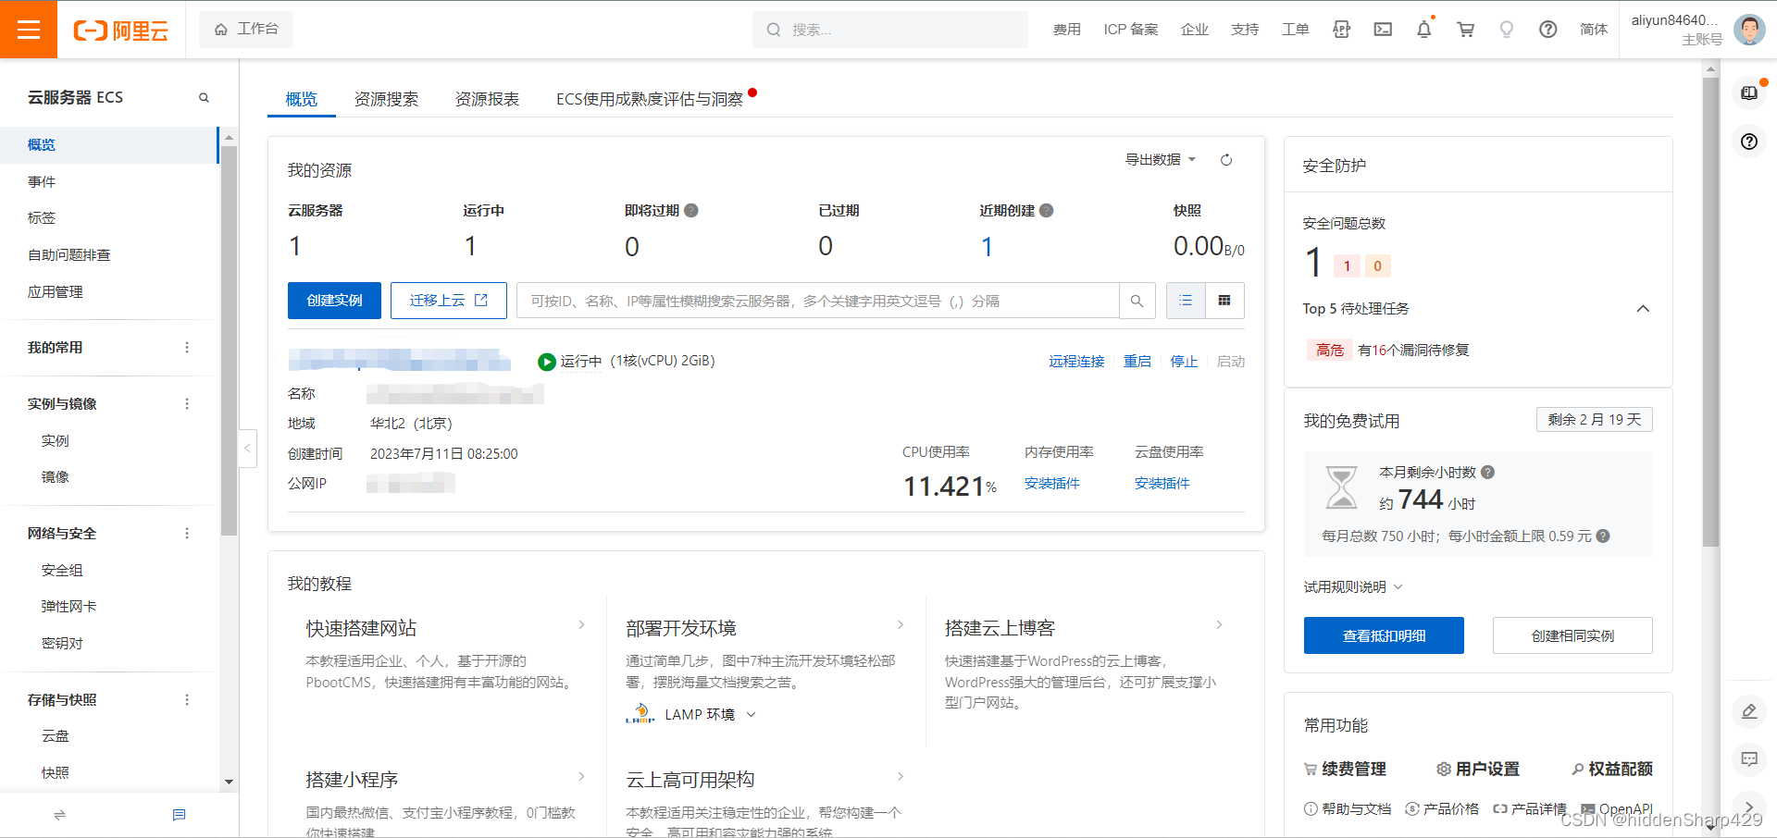Screen dimensions: 1777x838
Task: Click the instance search input field
Action: 817,301
